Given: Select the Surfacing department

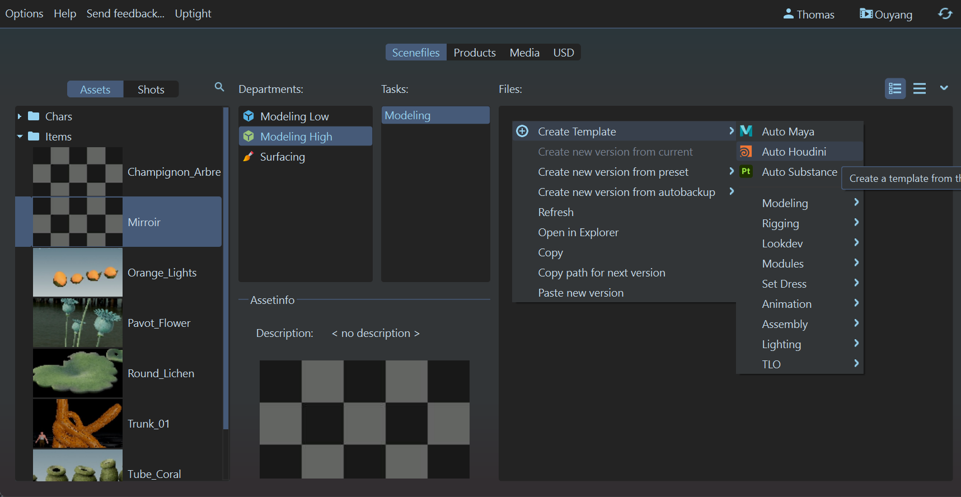Looking at the screenshot, I should (282, 157).
